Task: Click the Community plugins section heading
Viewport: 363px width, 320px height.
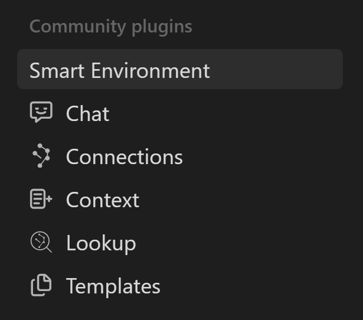Action: pos(110,27)
